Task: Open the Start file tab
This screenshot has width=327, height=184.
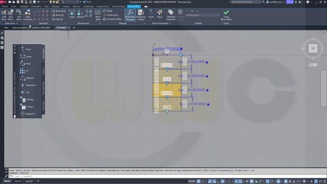Action: coord(6,28)
